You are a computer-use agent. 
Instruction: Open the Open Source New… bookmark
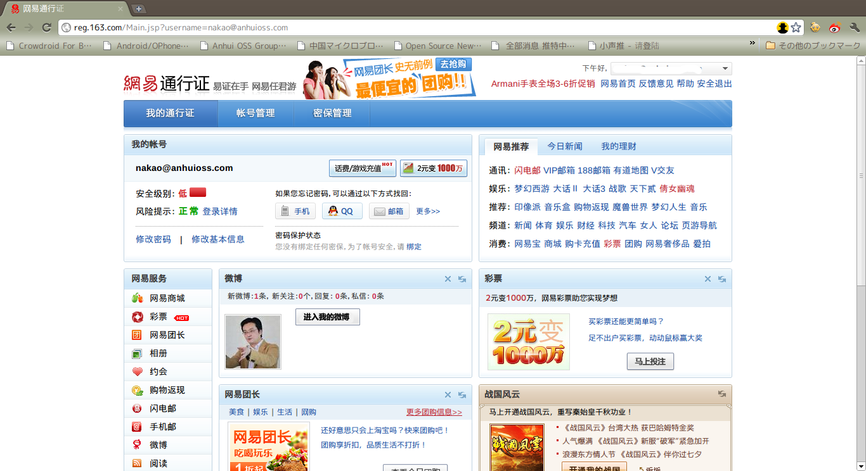tap(437, 46)
